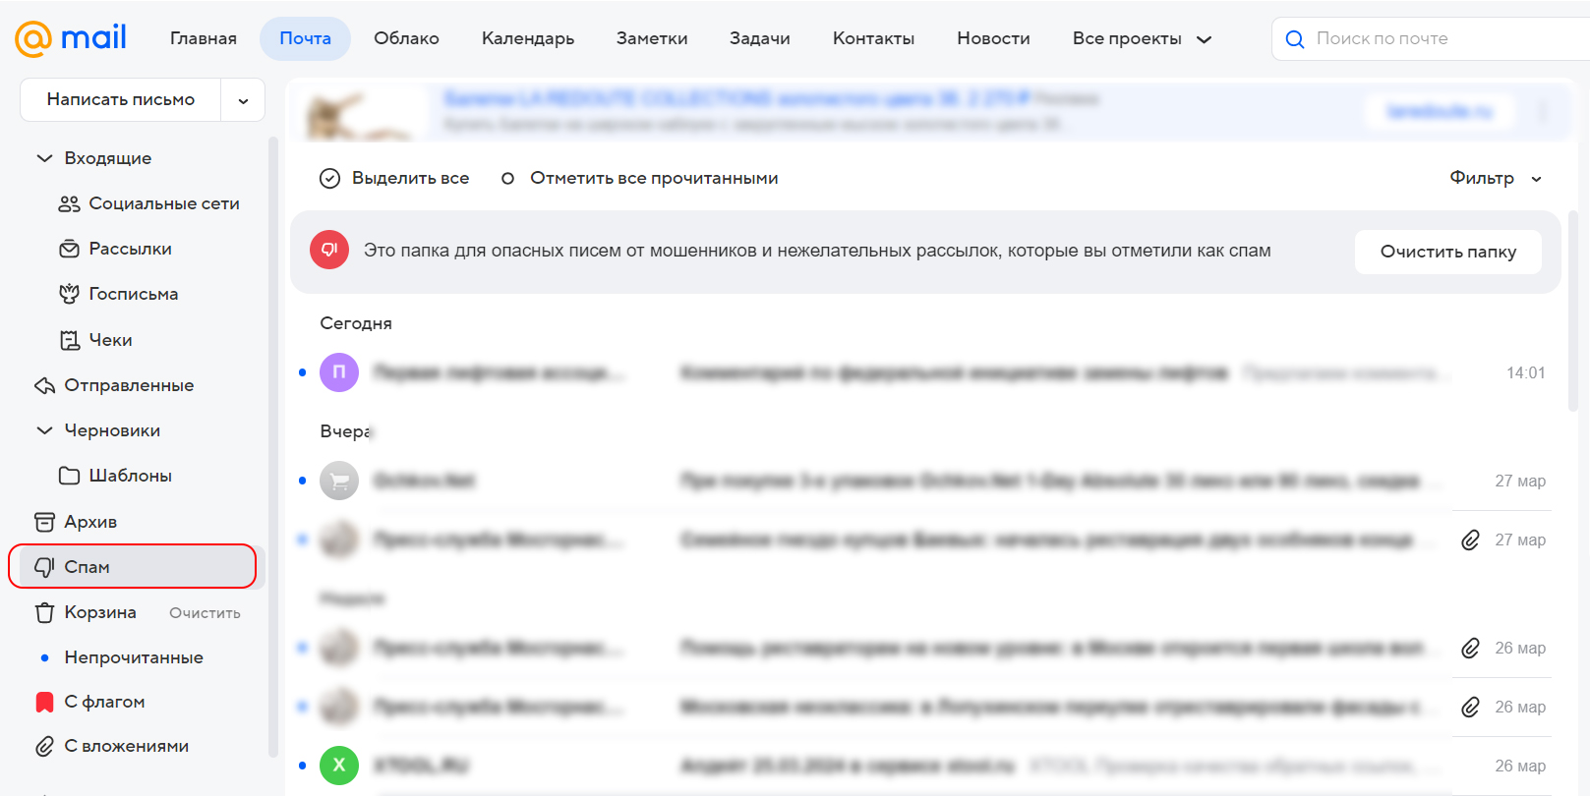Expand the Все проекты dropdown

click(1142, 38)
